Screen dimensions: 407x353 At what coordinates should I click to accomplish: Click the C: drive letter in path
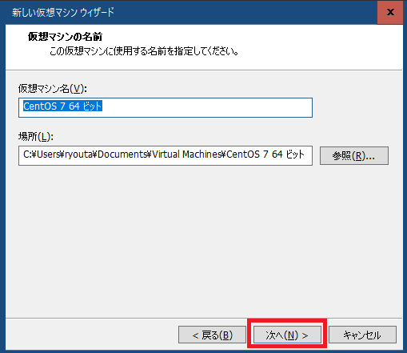pos(27,154)
